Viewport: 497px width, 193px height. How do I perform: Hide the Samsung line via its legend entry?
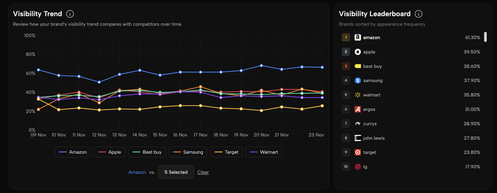[x=188, y=152]
